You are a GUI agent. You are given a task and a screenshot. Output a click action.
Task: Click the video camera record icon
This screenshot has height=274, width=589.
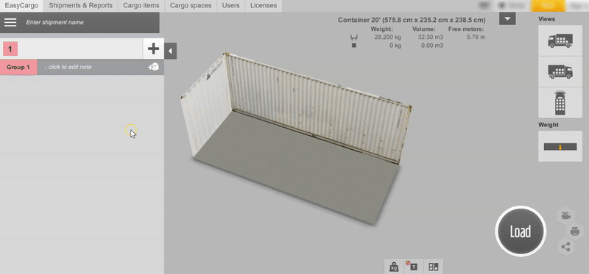click(565, 216)
